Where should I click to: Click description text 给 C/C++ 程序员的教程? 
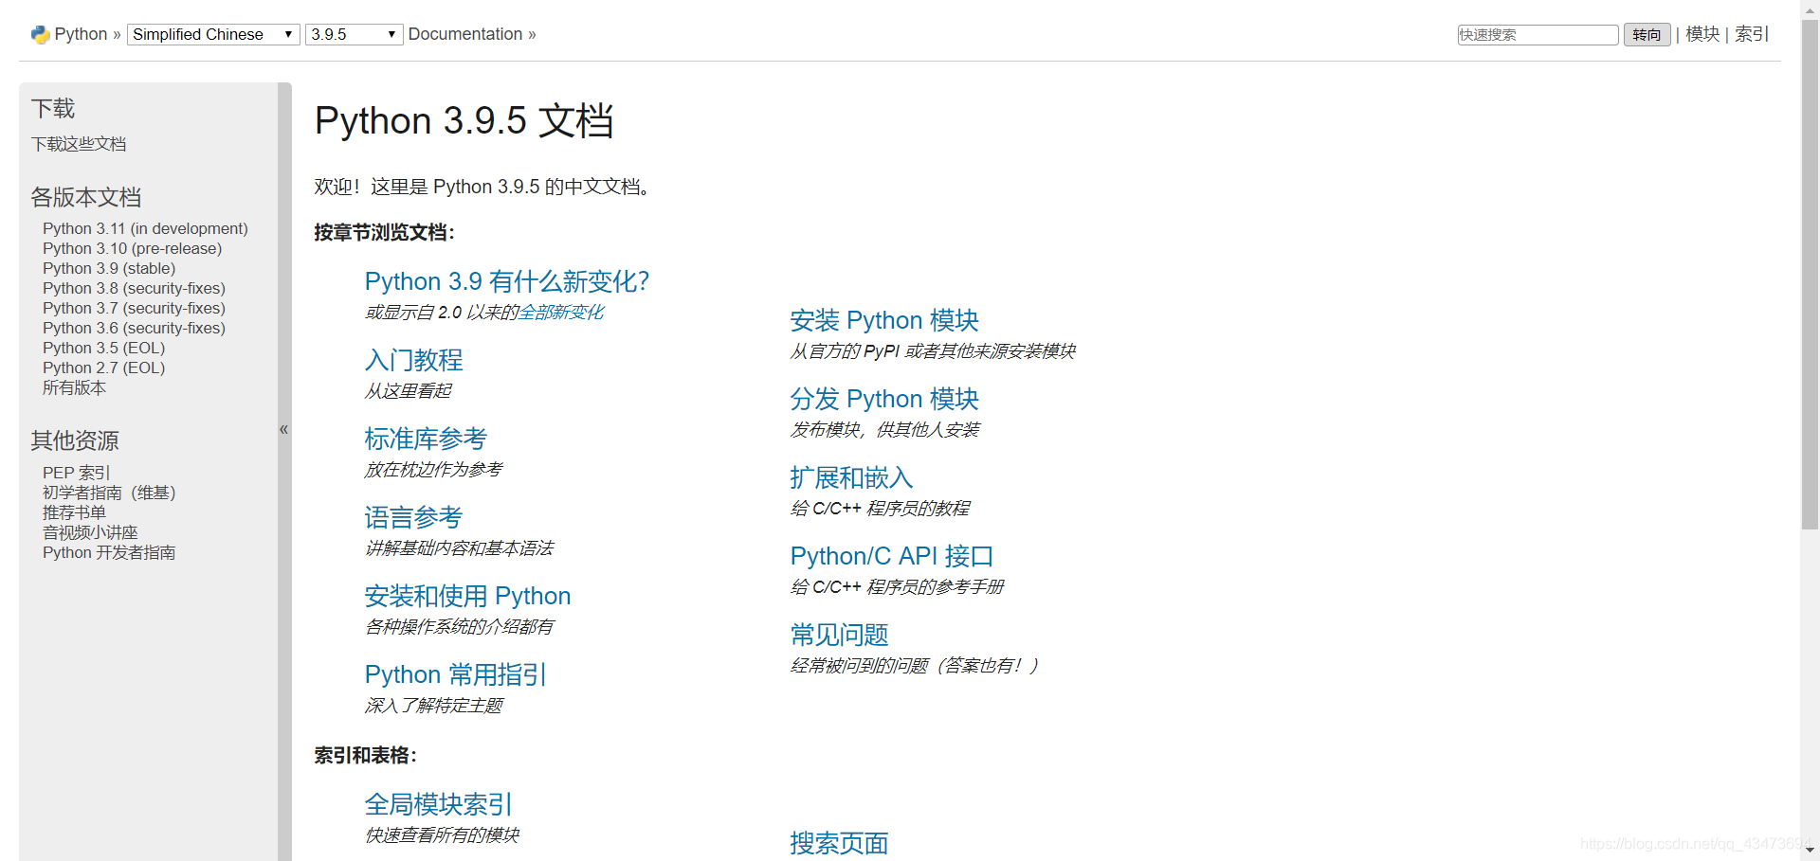pyautogui.click(x=881, y=509)
